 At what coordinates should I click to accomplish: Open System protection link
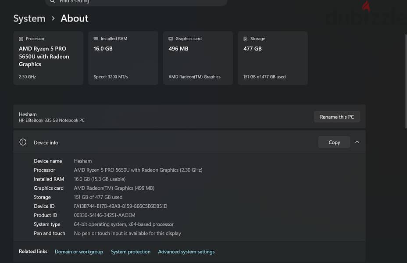[x=131, y=252]
